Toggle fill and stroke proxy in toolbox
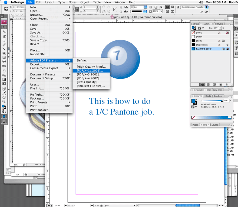 point(4,107)
